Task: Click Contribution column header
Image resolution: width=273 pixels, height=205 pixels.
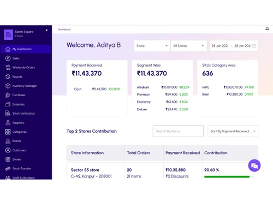Action: [216, 153]
